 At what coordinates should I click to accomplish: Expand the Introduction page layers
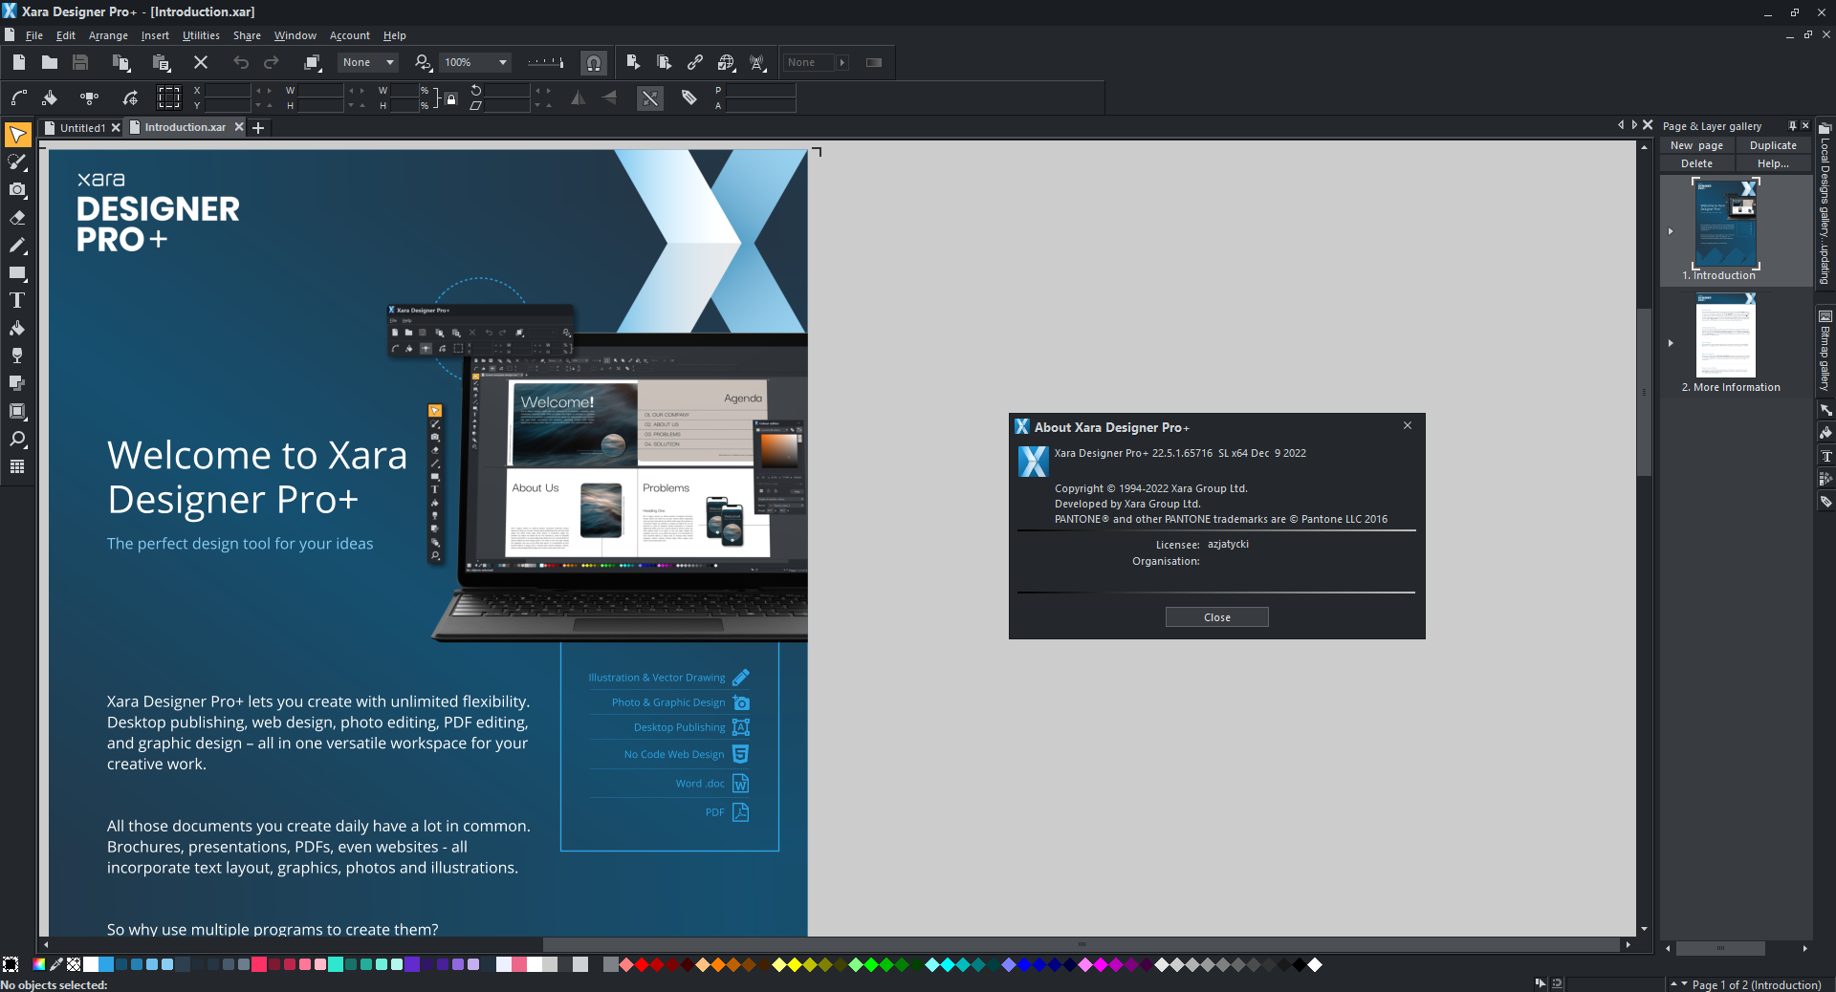click(1671, 231)
